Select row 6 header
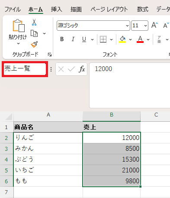 (x=6, y=181)
